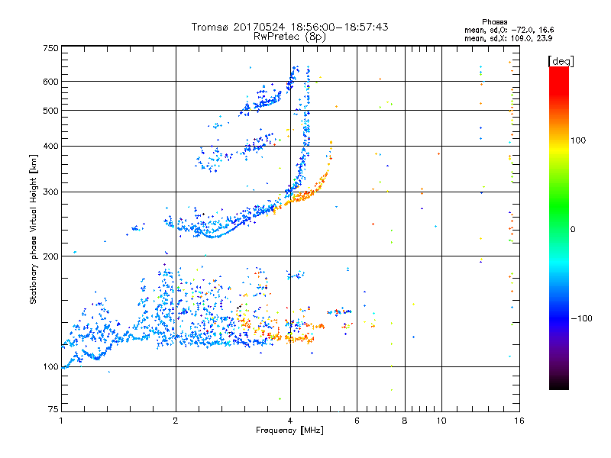Click the subtitle 'RwPretec (8p)'

pyautogui.click(x=289, y=37)
